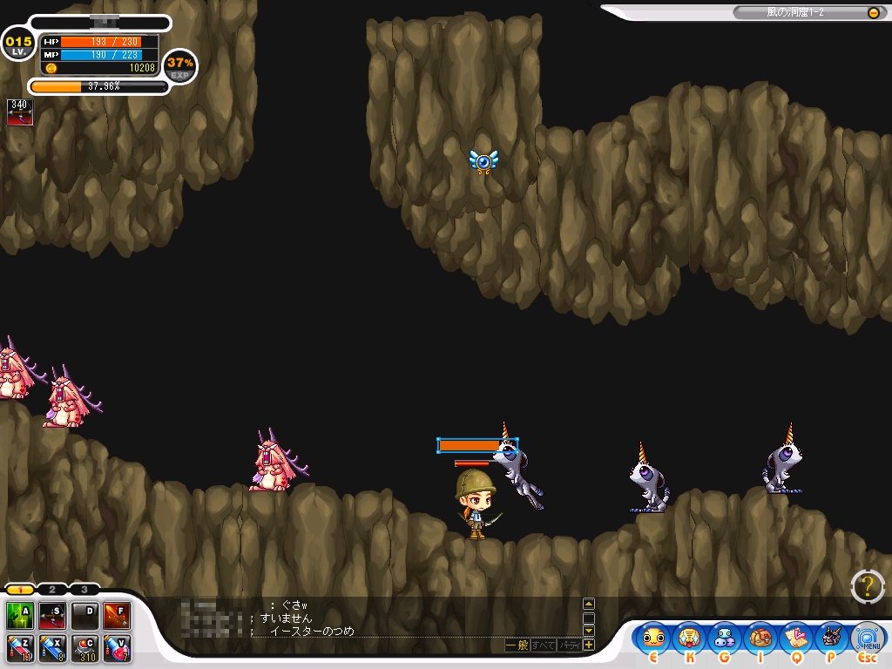Open the inventory backpack icon labeled I
892x669 pixels.
click(x=760, y=639)
